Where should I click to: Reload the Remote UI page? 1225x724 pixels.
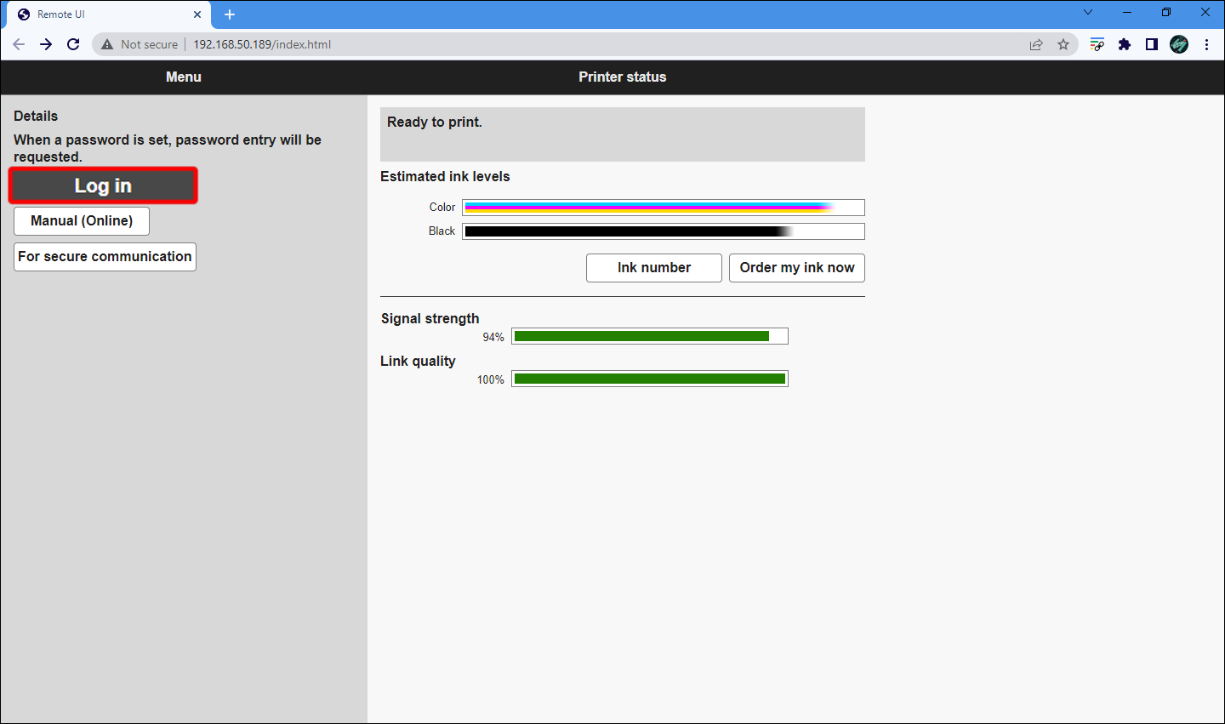click(73, 44)
